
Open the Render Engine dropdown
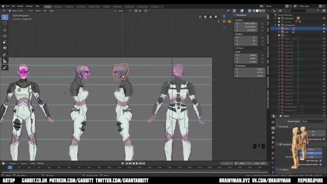click(313, 121)
